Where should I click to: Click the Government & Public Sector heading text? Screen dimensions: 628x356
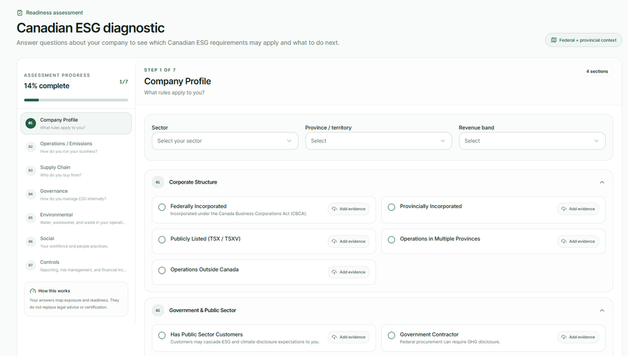(x=202, y=311)
